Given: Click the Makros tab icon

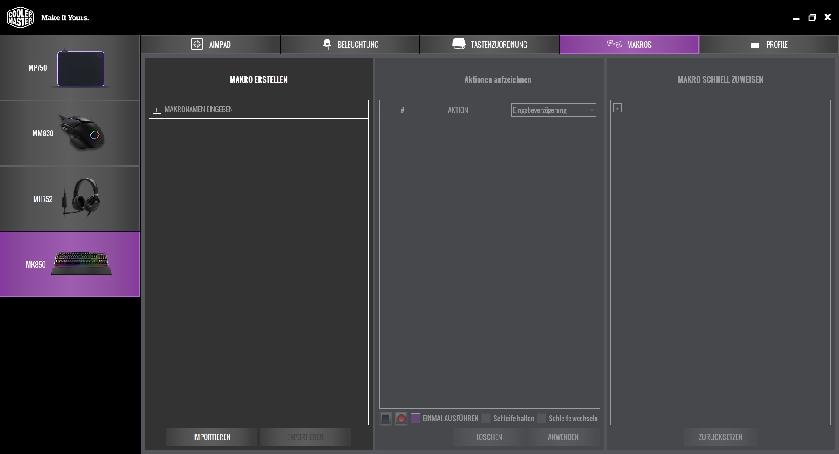Looking at the screenshot, I should pyautogui.click(x=614, y=44).
